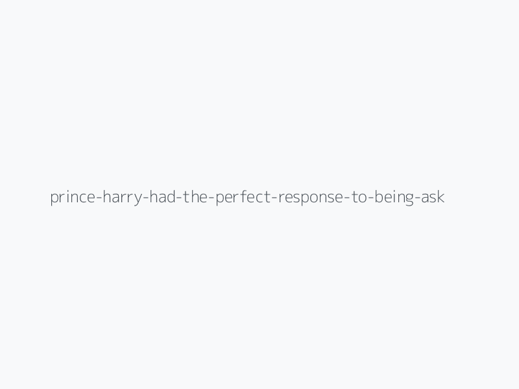The height and width of the screenshot is (389, 519).
Task: Click the word "to" in the text
Action: 359,197
